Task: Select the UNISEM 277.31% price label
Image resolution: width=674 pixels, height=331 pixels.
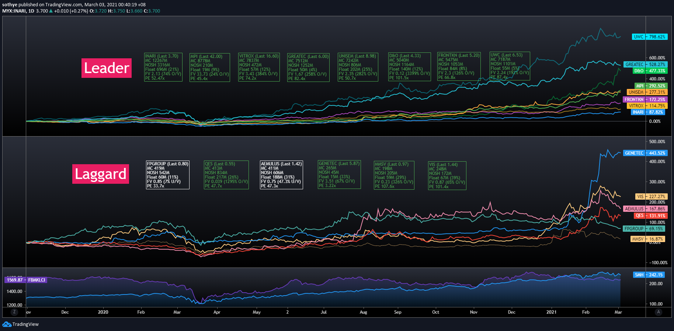Action: pyautogui.click(x=647, y=92)
